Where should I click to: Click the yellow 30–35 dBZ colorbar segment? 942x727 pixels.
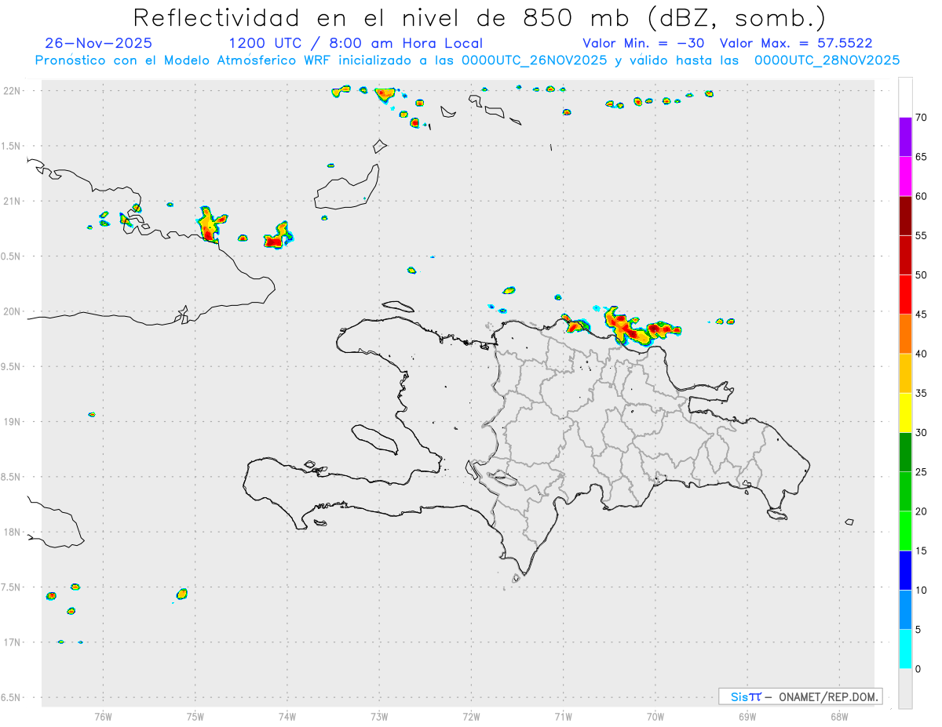(905, 413)
